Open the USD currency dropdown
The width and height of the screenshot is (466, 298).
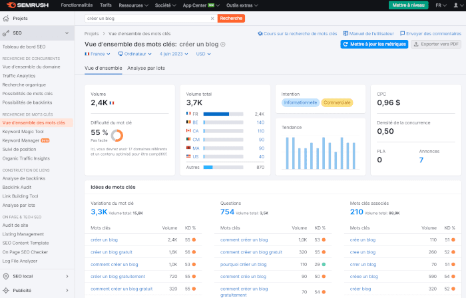[203, 54]
